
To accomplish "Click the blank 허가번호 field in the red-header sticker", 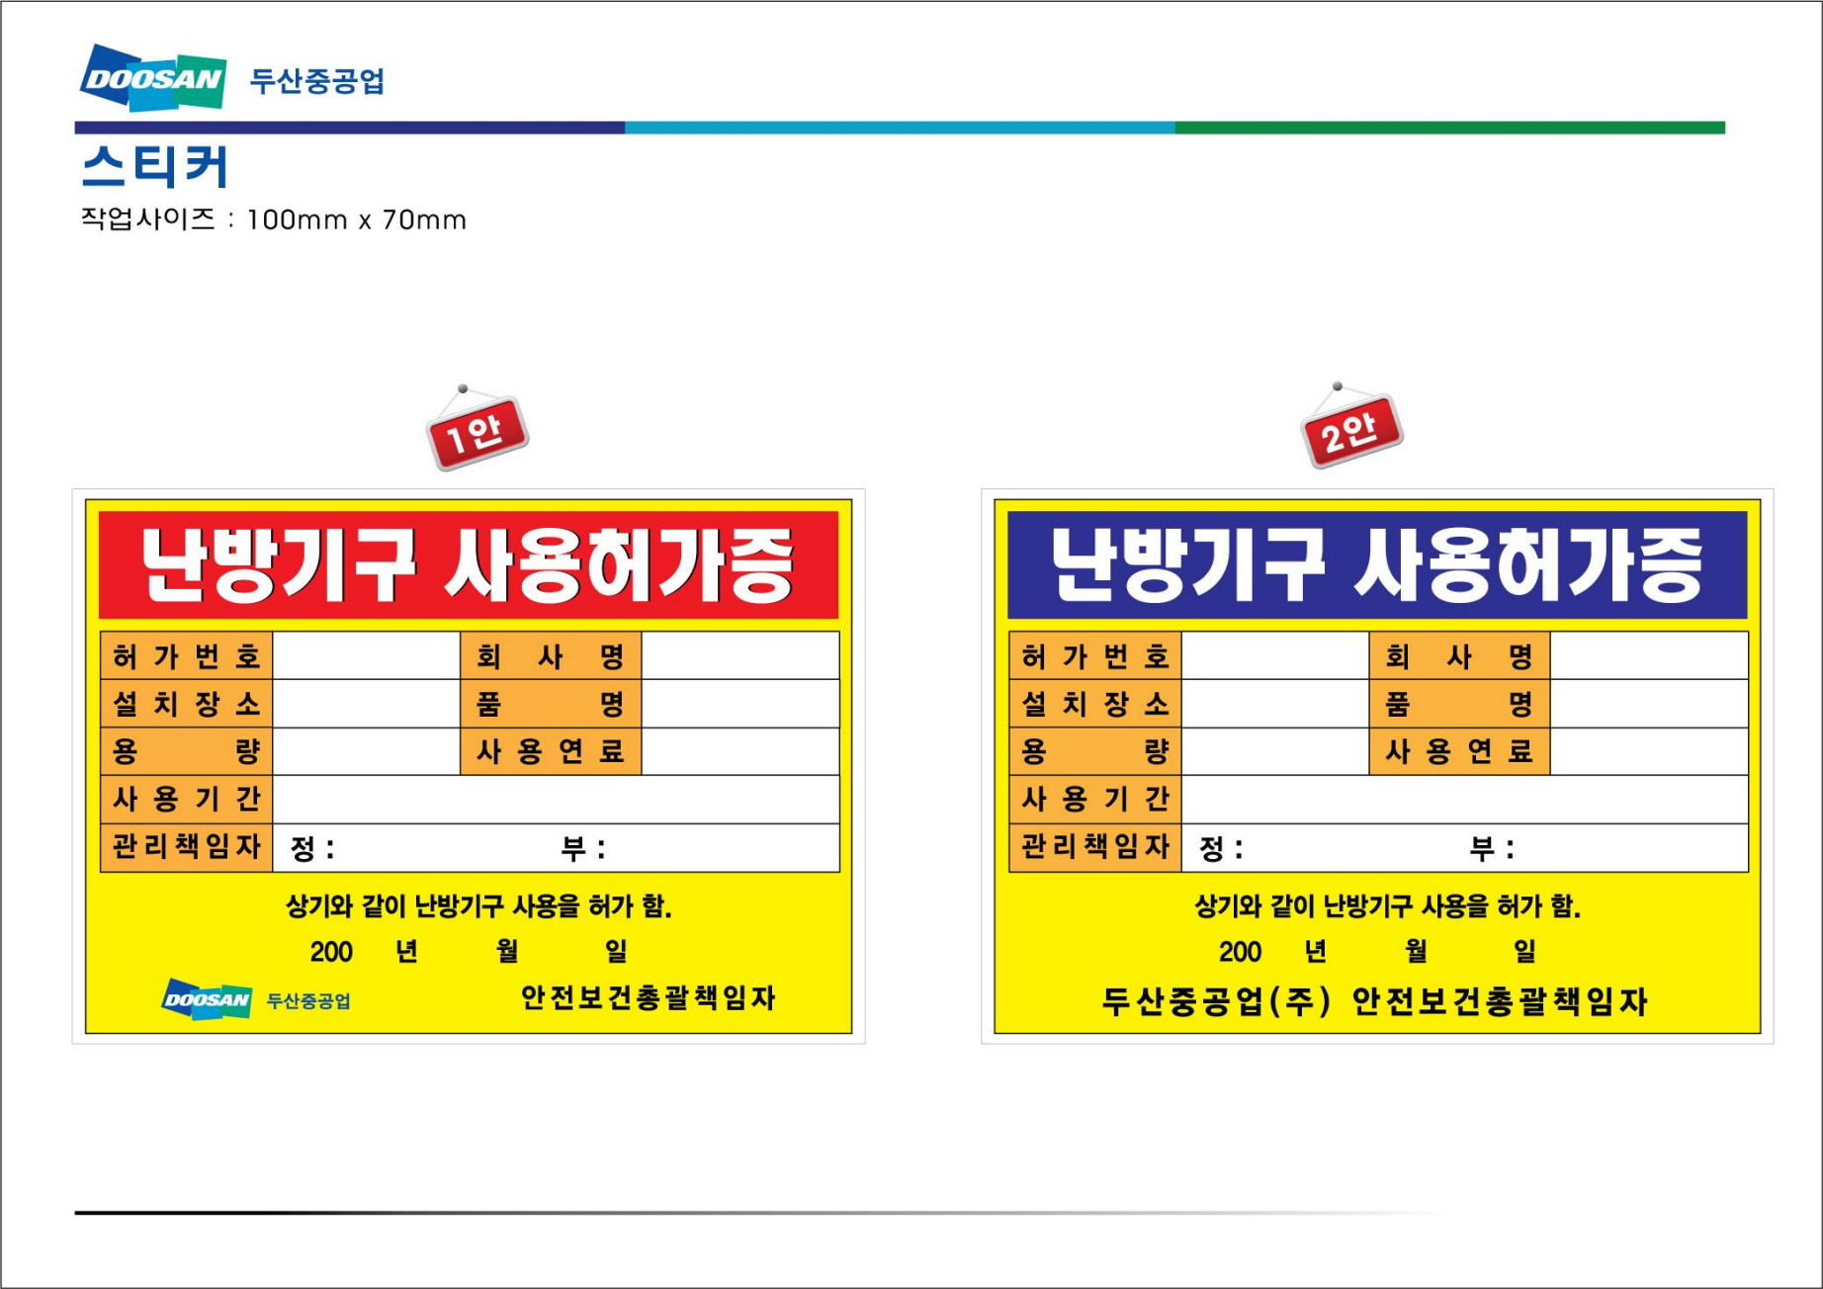I will coord(366,655).
